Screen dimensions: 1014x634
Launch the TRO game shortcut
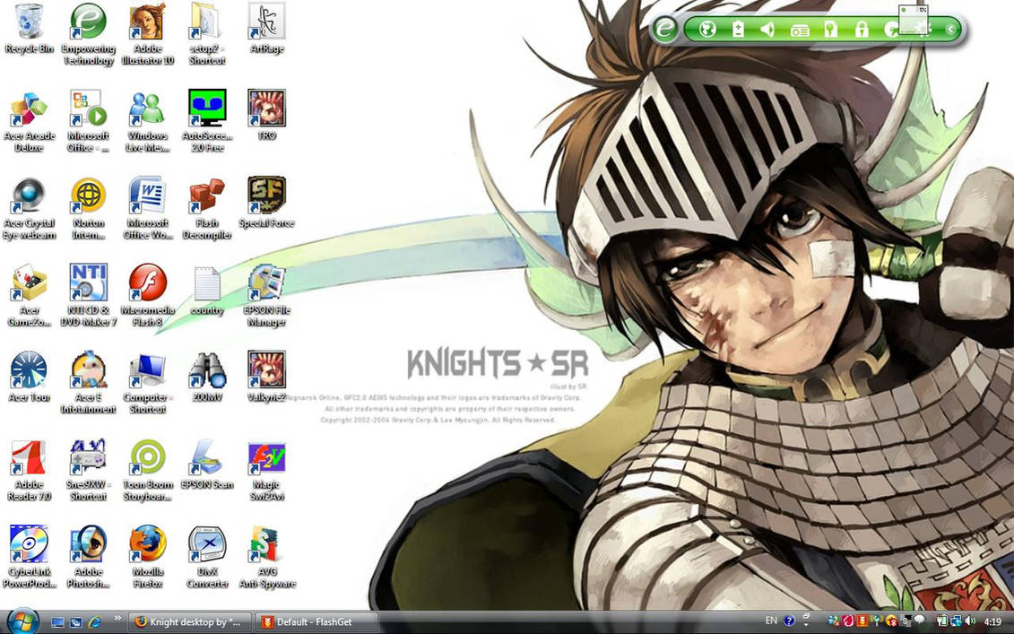(x=266, y=116)
